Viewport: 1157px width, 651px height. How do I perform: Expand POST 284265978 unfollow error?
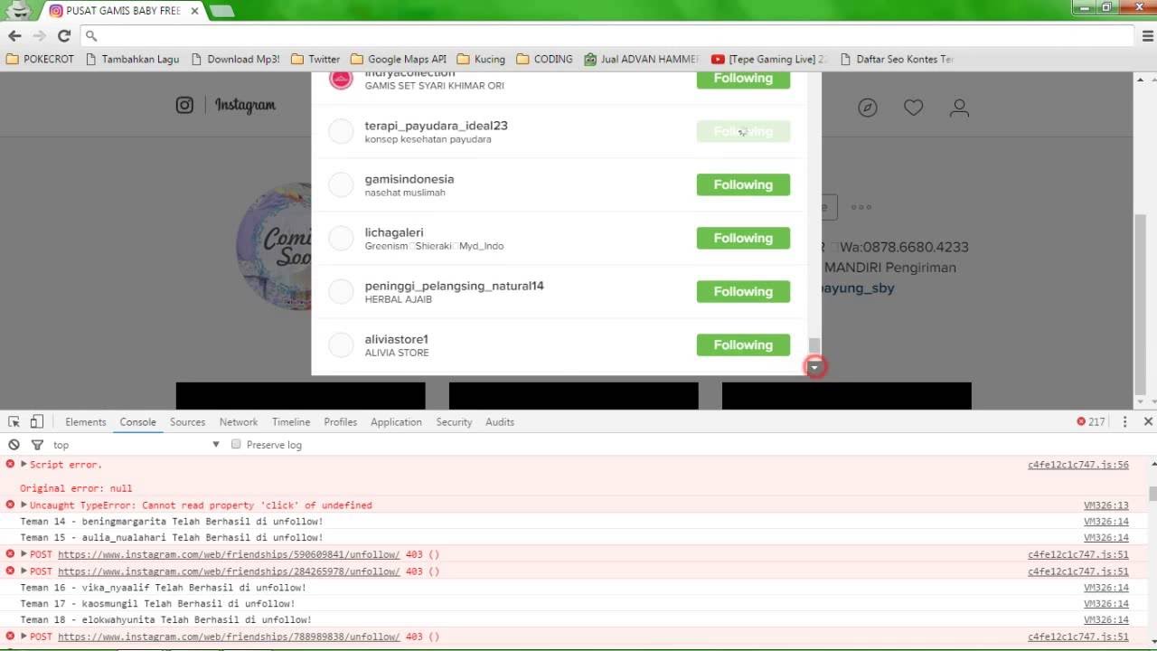[24, 571]
